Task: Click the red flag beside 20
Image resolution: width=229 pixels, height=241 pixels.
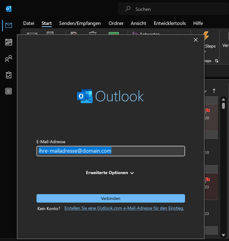Action: pos(208,111)
